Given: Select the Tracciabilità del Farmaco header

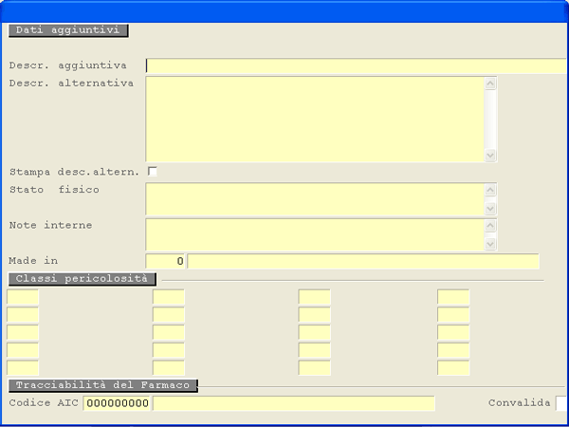Looking at the screenshot, I should point(102,385).
